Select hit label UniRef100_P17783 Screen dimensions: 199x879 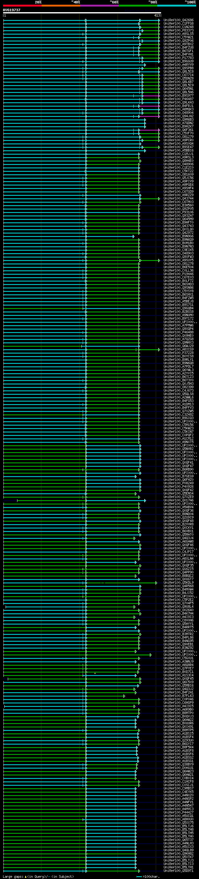click(178, 58)
